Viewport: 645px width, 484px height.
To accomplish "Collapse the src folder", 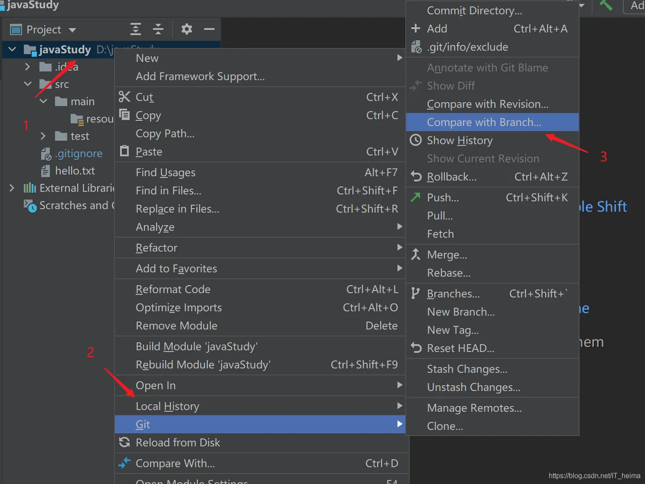I will click(28, 84).
